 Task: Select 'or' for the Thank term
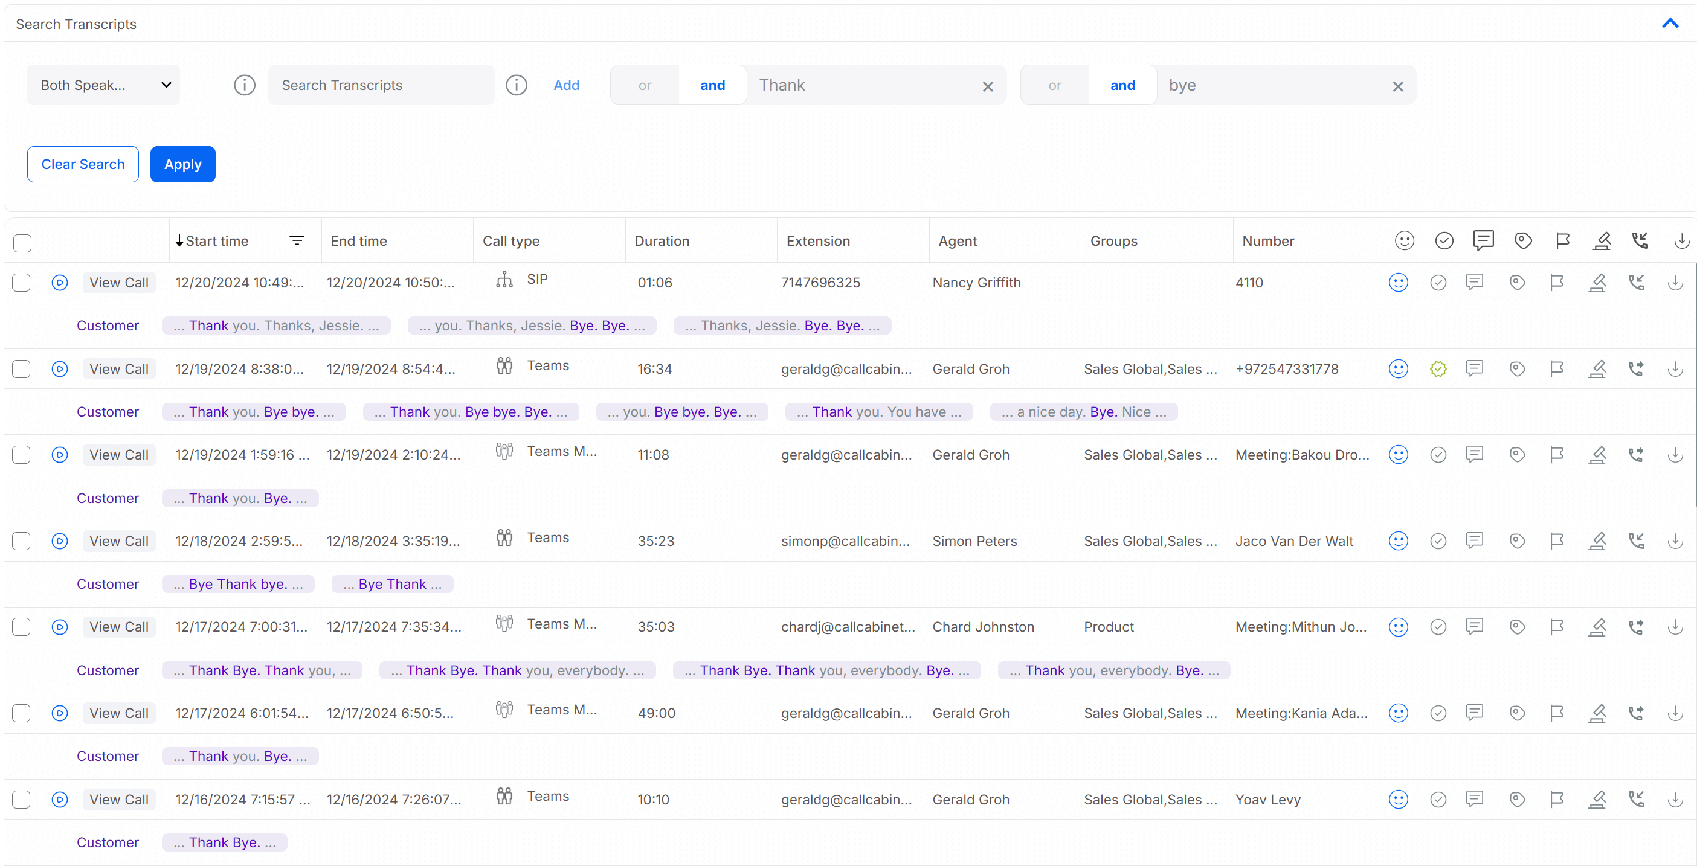click(644, 85)
